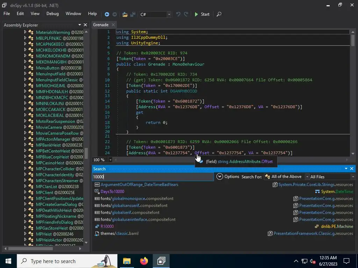Click System.DateTime type on the result row
358x268 pixels.
click(x=337, y=192)
